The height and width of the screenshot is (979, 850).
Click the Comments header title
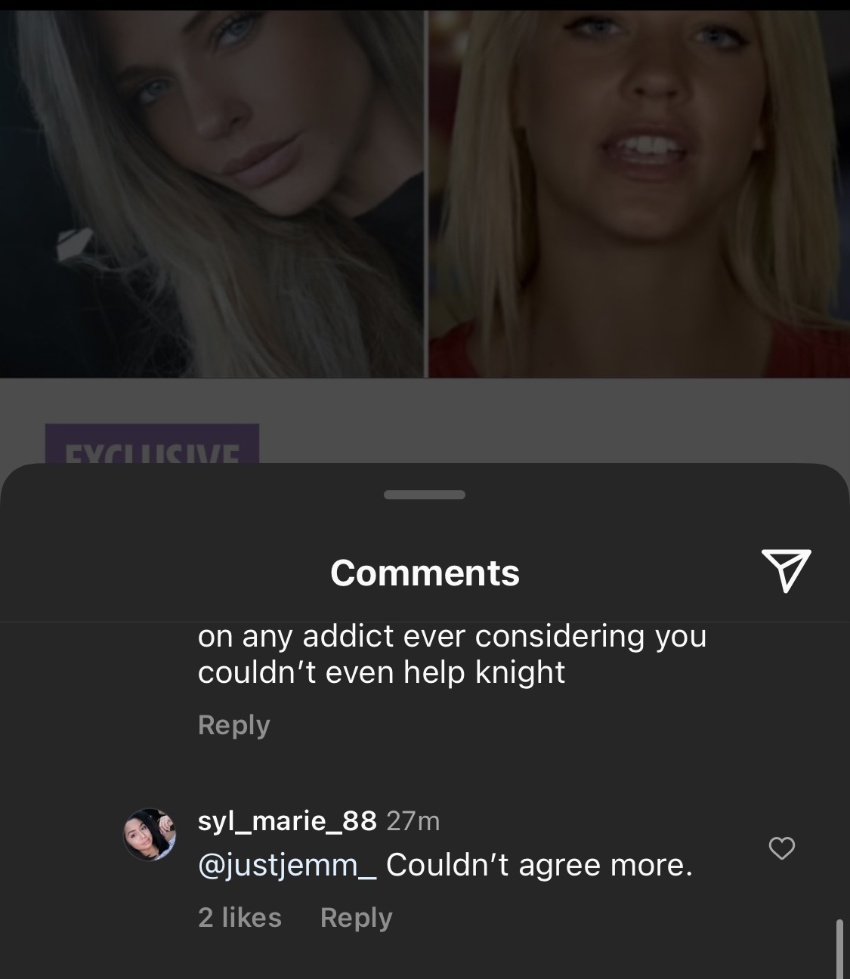pos(425,573)
